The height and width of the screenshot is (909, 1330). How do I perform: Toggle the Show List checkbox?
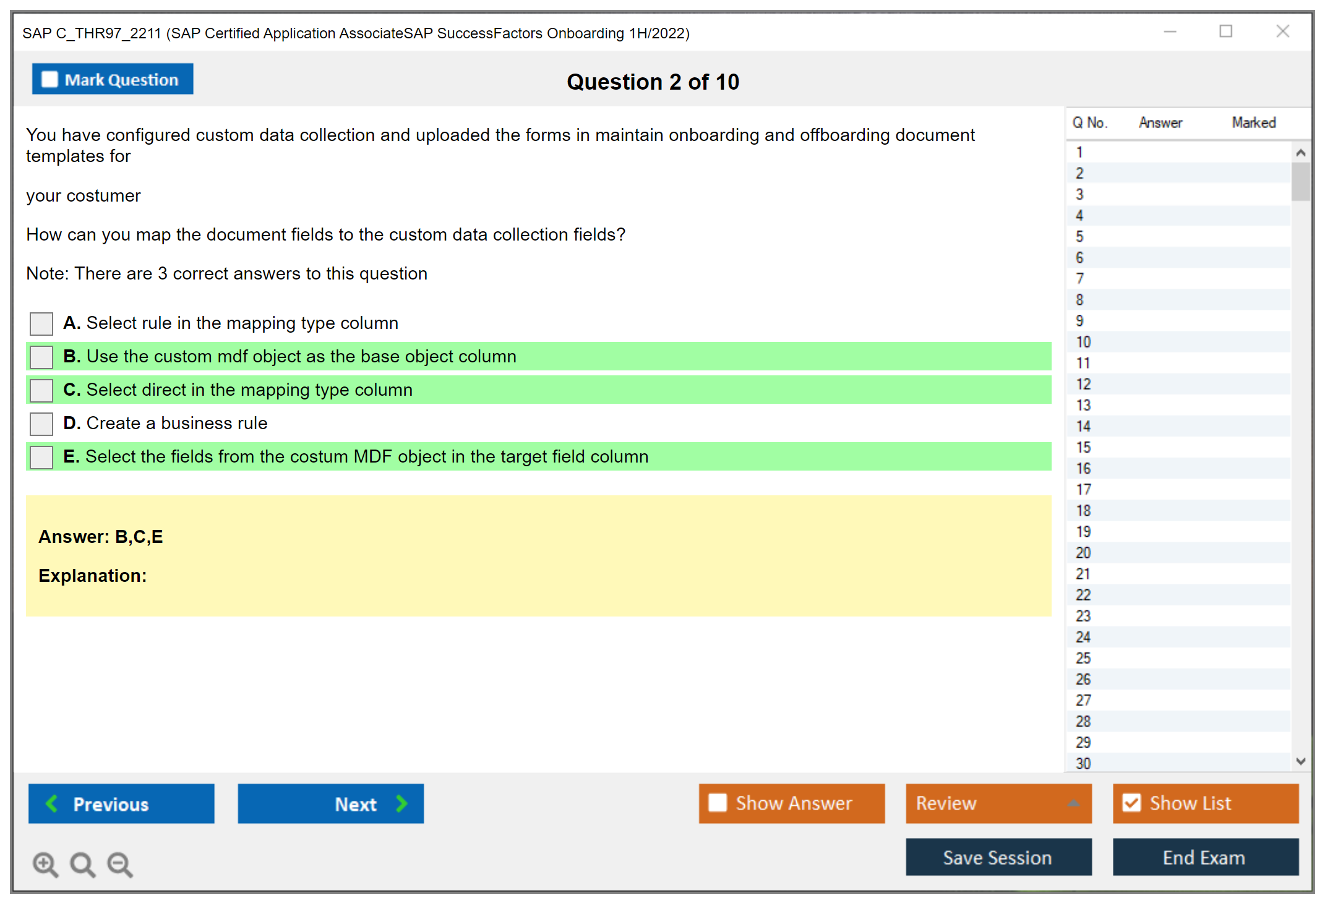tap(1131, 803)
